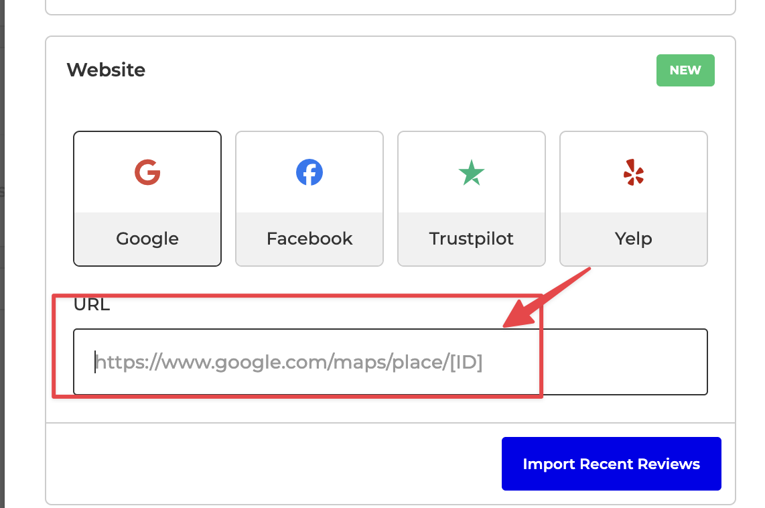Viewport: 765px width, 508px height.
Task: Select the Yelp review source card
Action: coord(634,198)
